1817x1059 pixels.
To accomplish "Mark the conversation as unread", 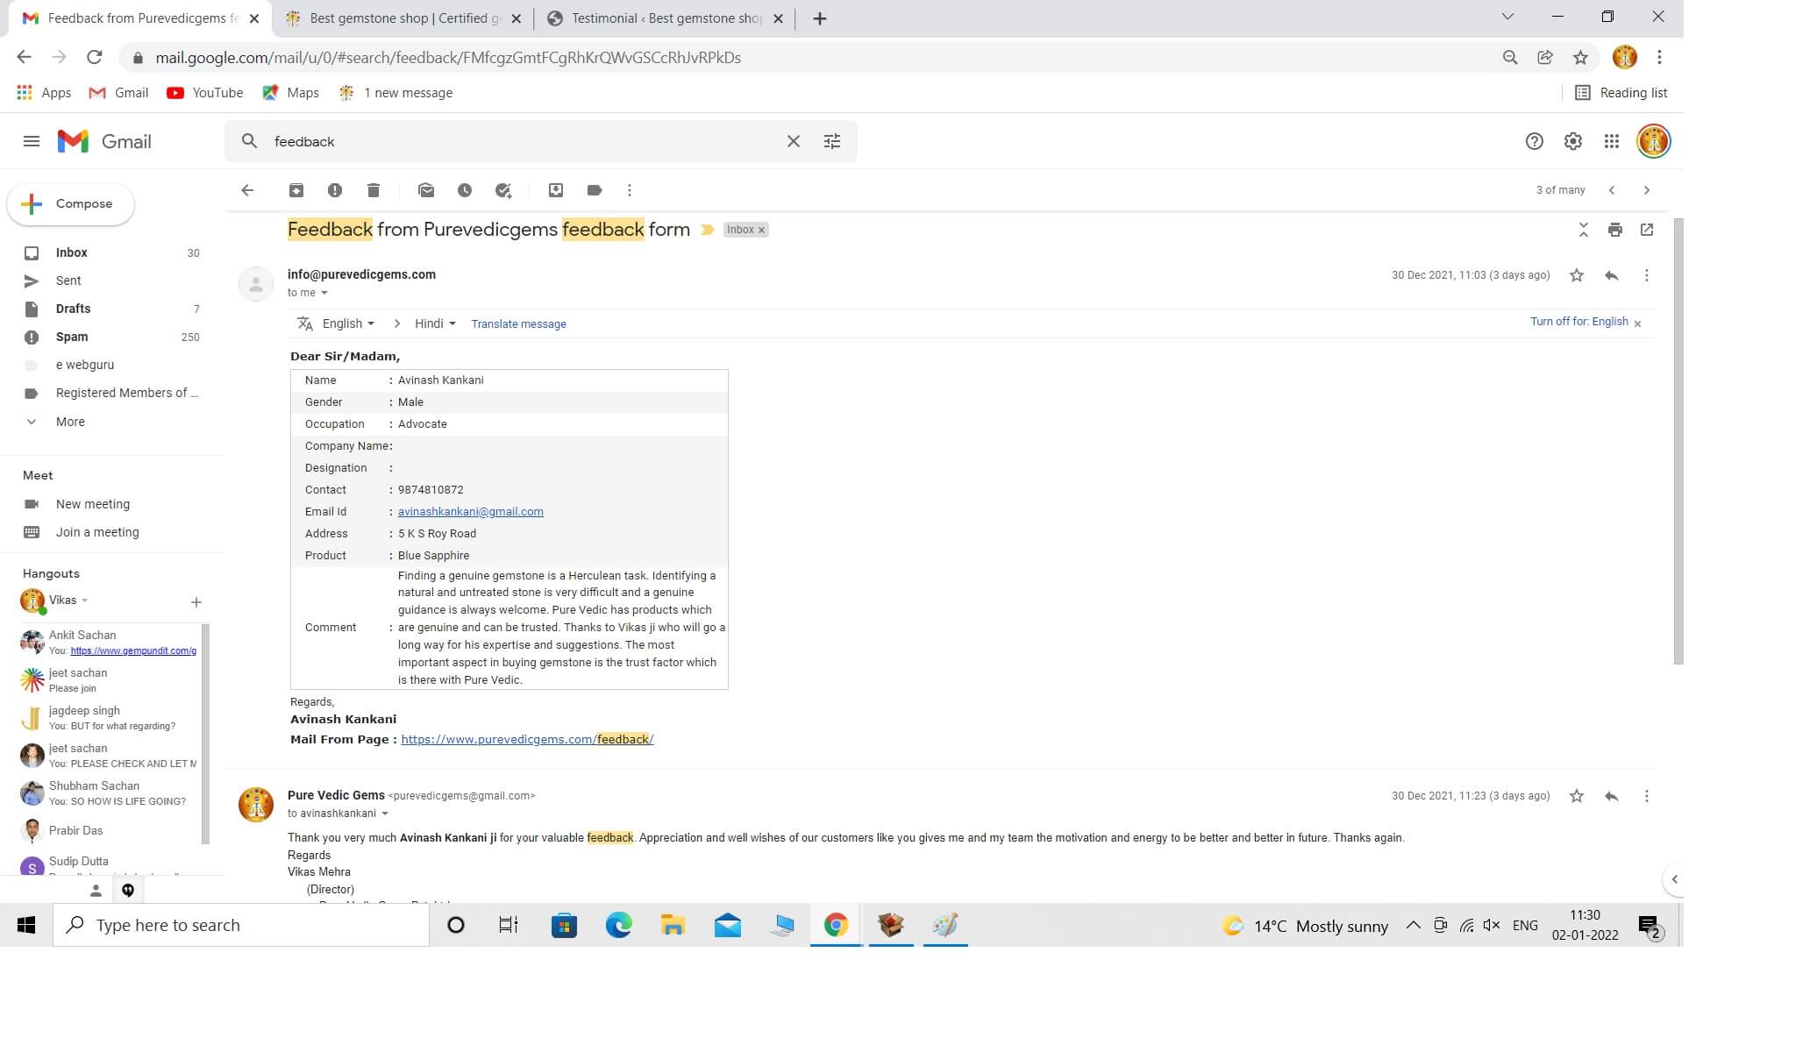I will pos(426,190).
